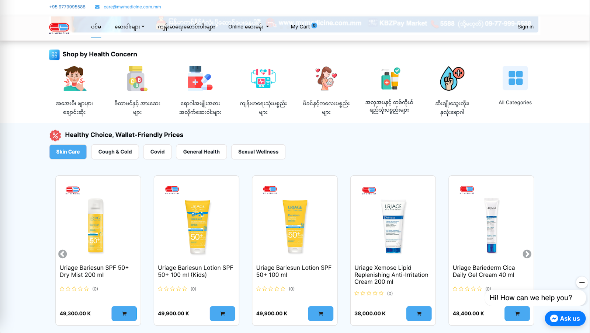Open Uriage Bariesun Lotion SPF 50+ 100 ml title
This screenshot has width=590, height=333.
click(x=294, y=271)
